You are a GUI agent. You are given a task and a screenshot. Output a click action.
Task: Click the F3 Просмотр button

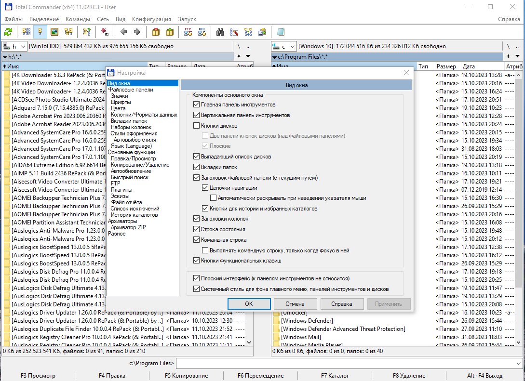[38, 376]
